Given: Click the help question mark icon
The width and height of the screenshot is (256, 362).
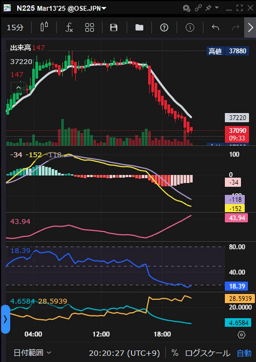Looking at the screenshot, I should (164, 27).
